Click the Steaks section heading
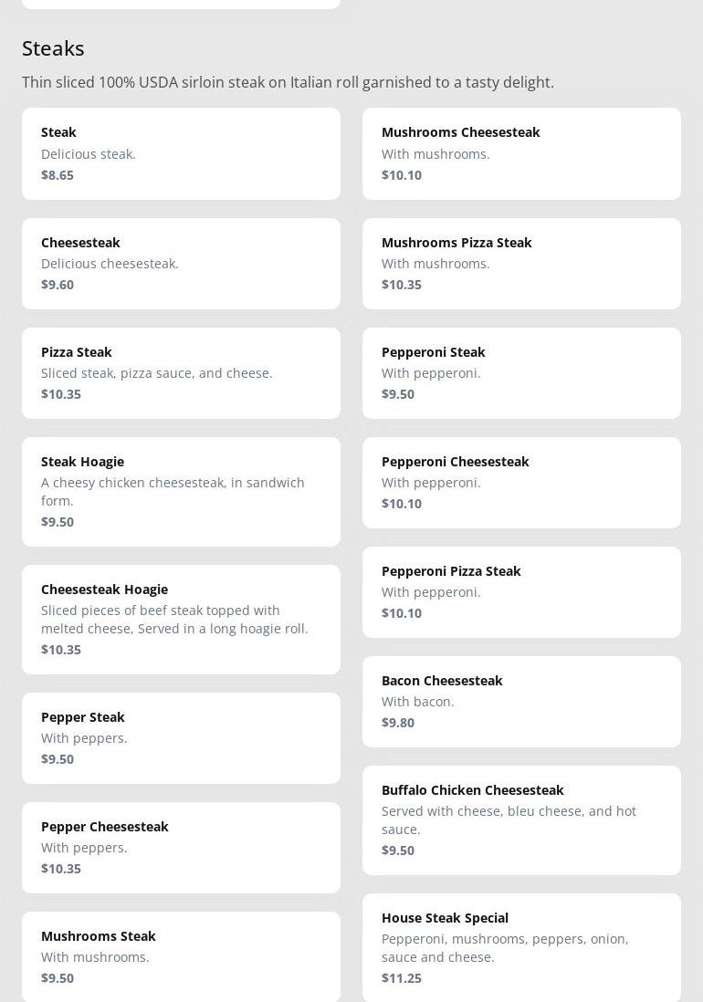 [x=53, y=48]
